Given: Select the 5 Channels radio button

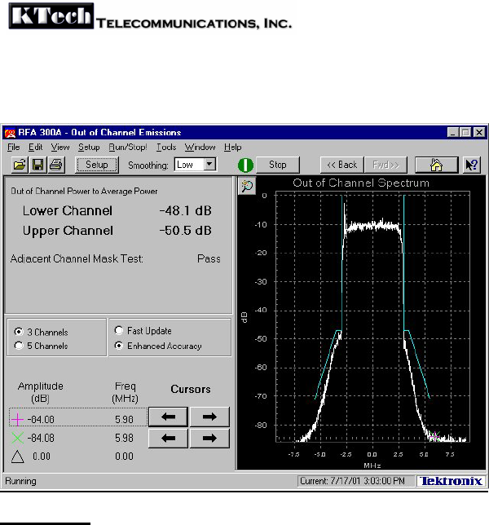Looking at the screenshot, I should (x=19, y=346).
